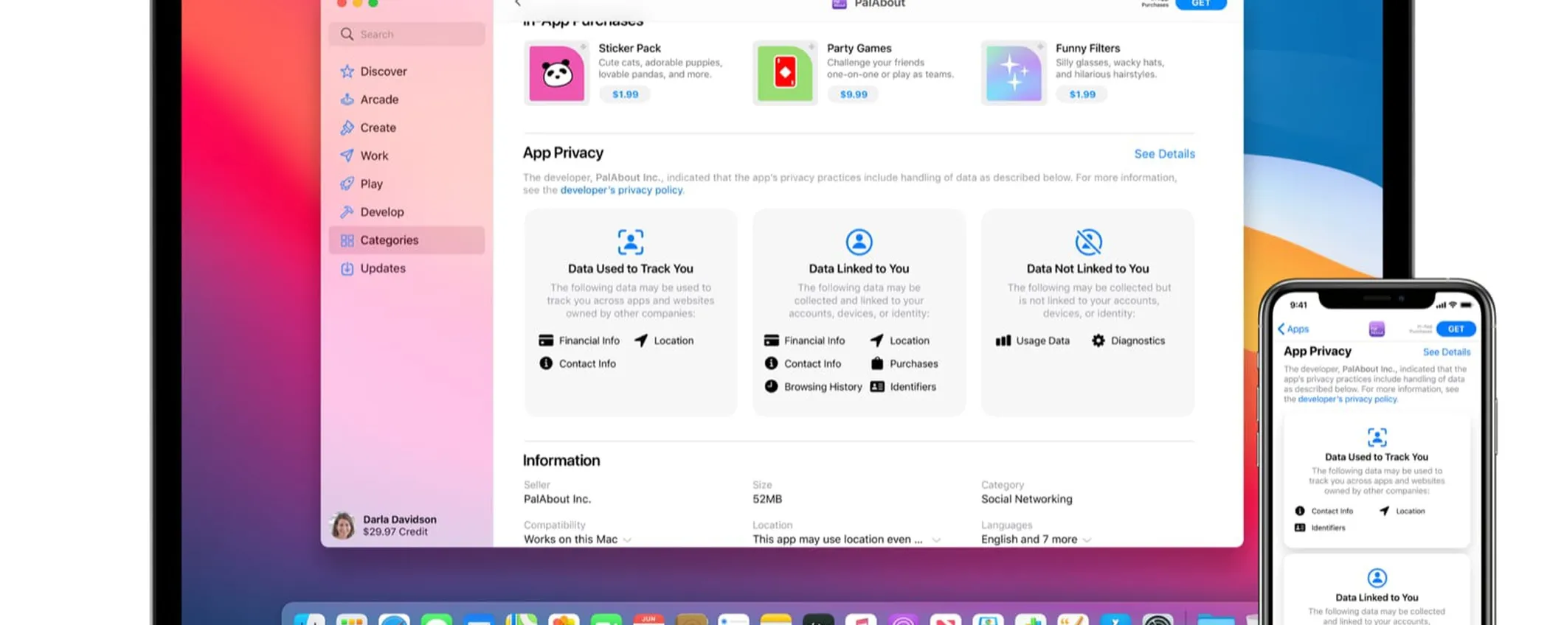
Task: Buy Sticker Pack for $1.99
Action: pos(625,94)
